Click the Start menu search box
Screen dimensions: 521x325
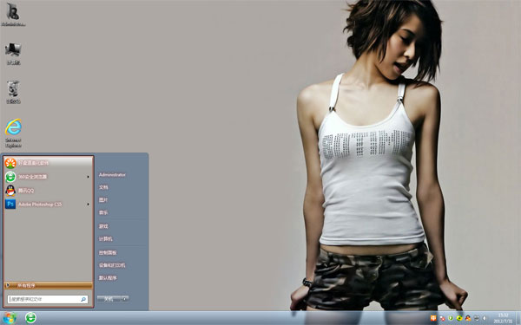(48, 299)
